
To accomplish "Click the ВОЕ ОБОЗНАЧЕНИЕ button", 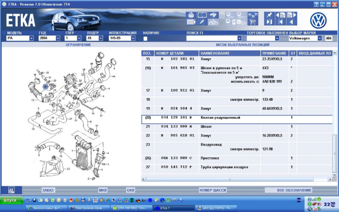I will tap(294, 190).
